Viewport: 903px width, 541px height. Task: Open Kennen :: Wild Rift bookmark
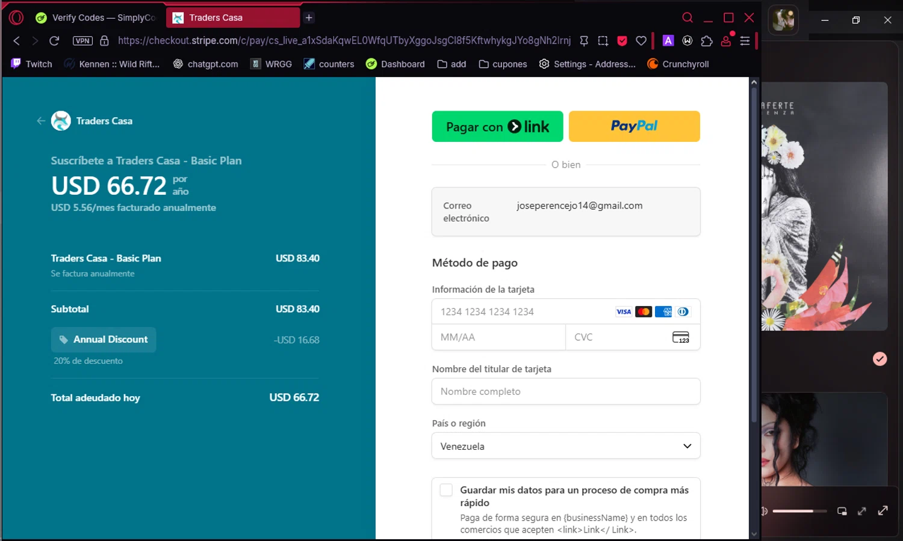tap(112, 64)
